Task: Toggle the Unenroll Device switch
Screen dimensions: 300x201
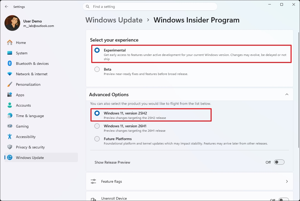Action: [x=283, y=199]
